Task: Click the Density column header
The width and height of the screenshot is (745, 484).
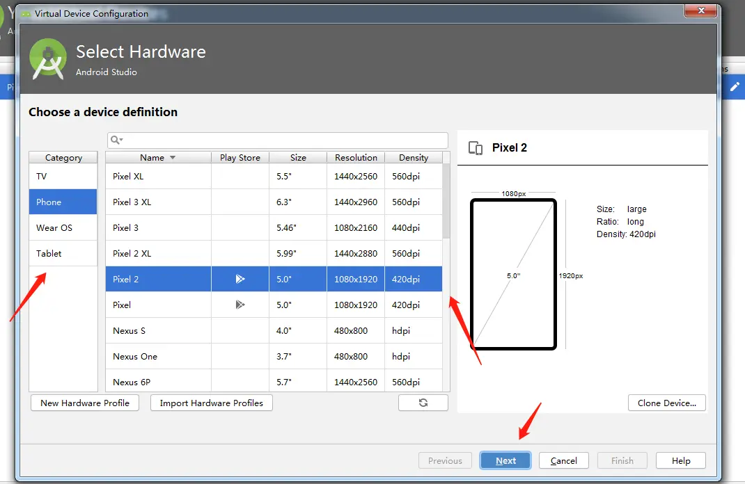Action: pyautogui.click(x=414, y=158)
